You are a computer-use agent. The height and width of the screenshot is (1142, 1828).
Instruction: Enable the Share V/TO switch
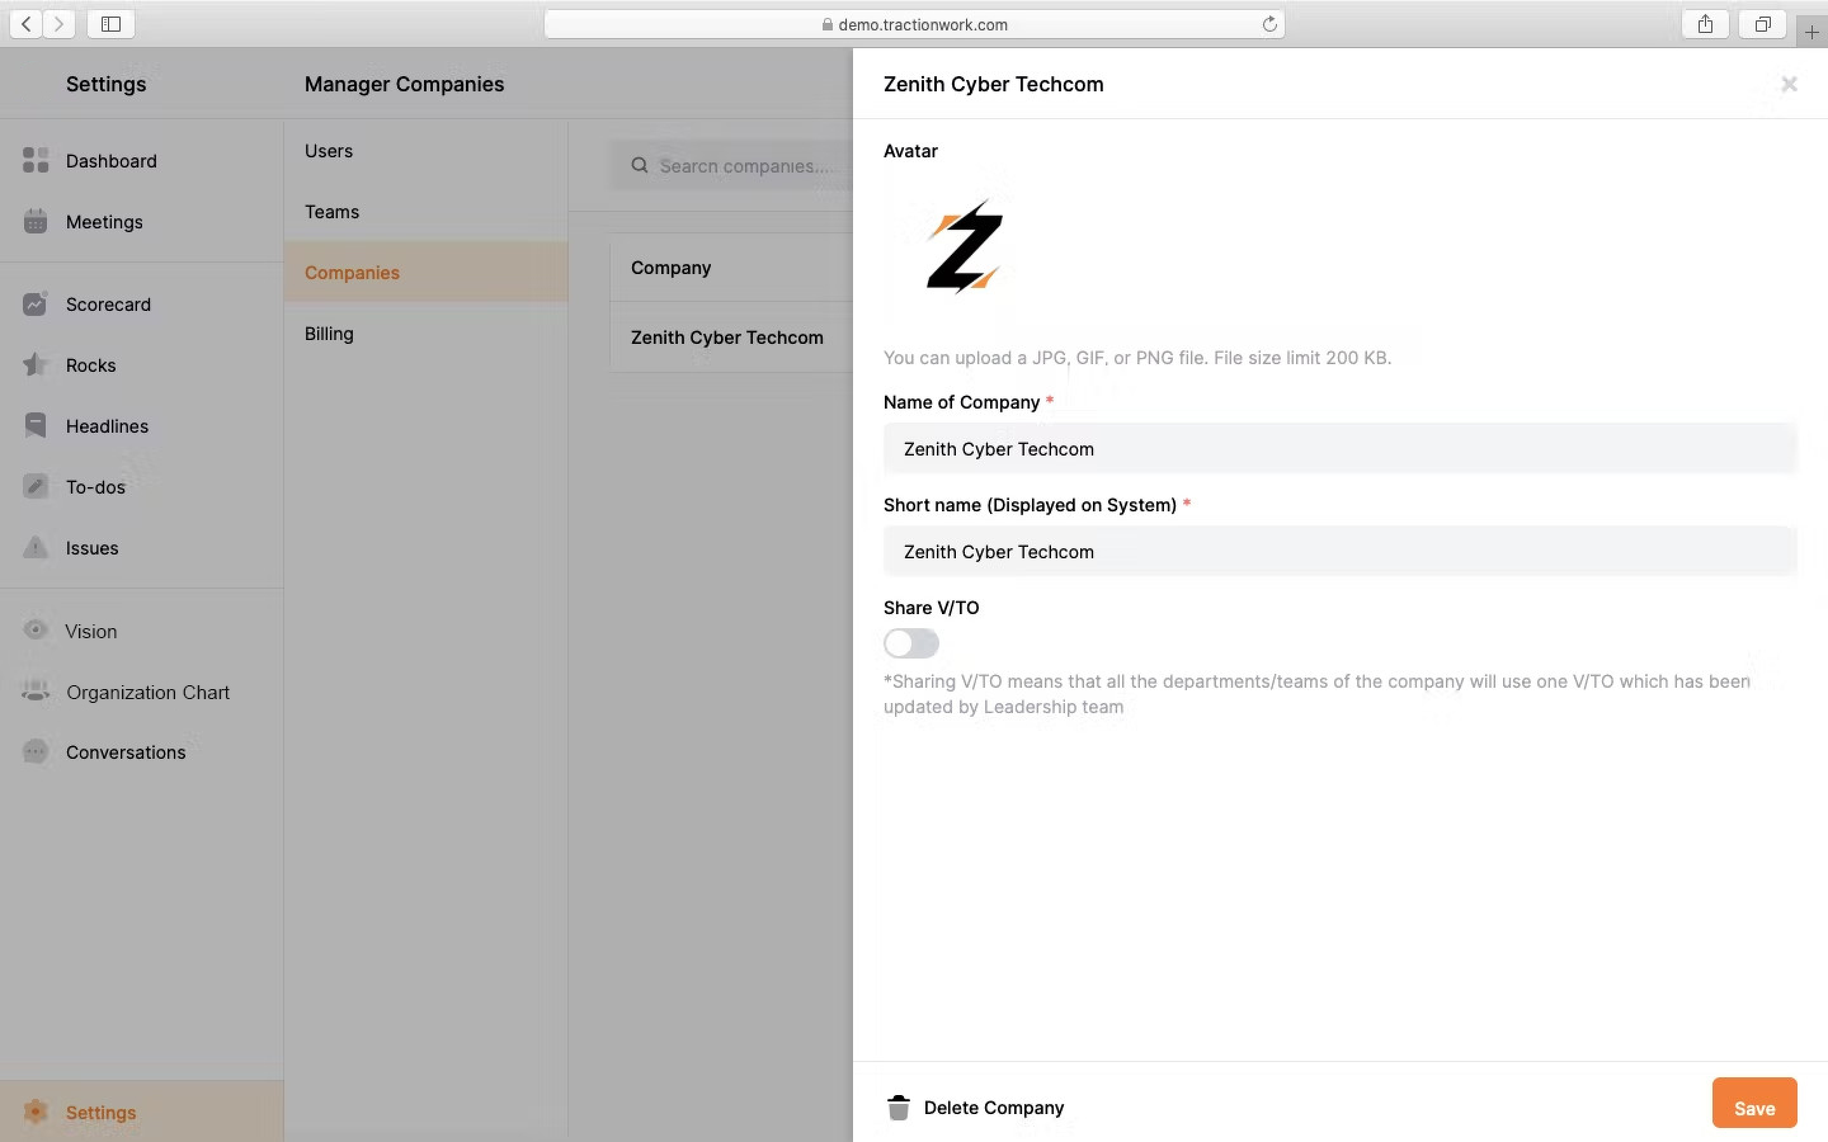pyautogui.click(x=911, y=643)
